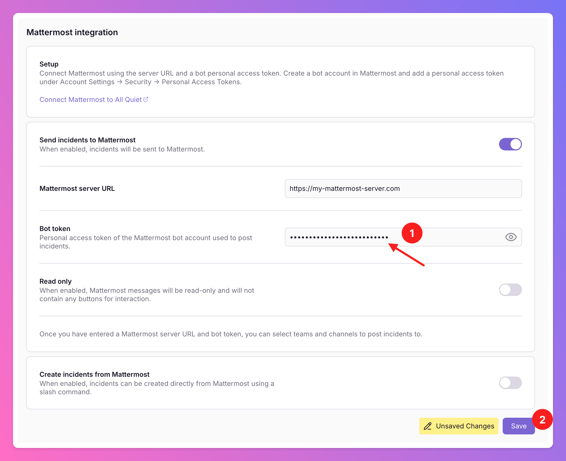Turn on Create incidents from Mattermost

(510, 383)
